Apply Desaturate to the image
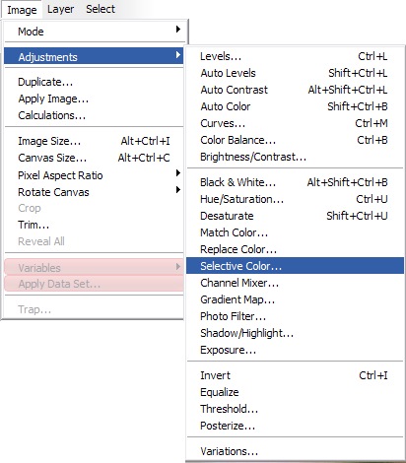The width and height of the screenshot is (406, 463). point(295,216)
